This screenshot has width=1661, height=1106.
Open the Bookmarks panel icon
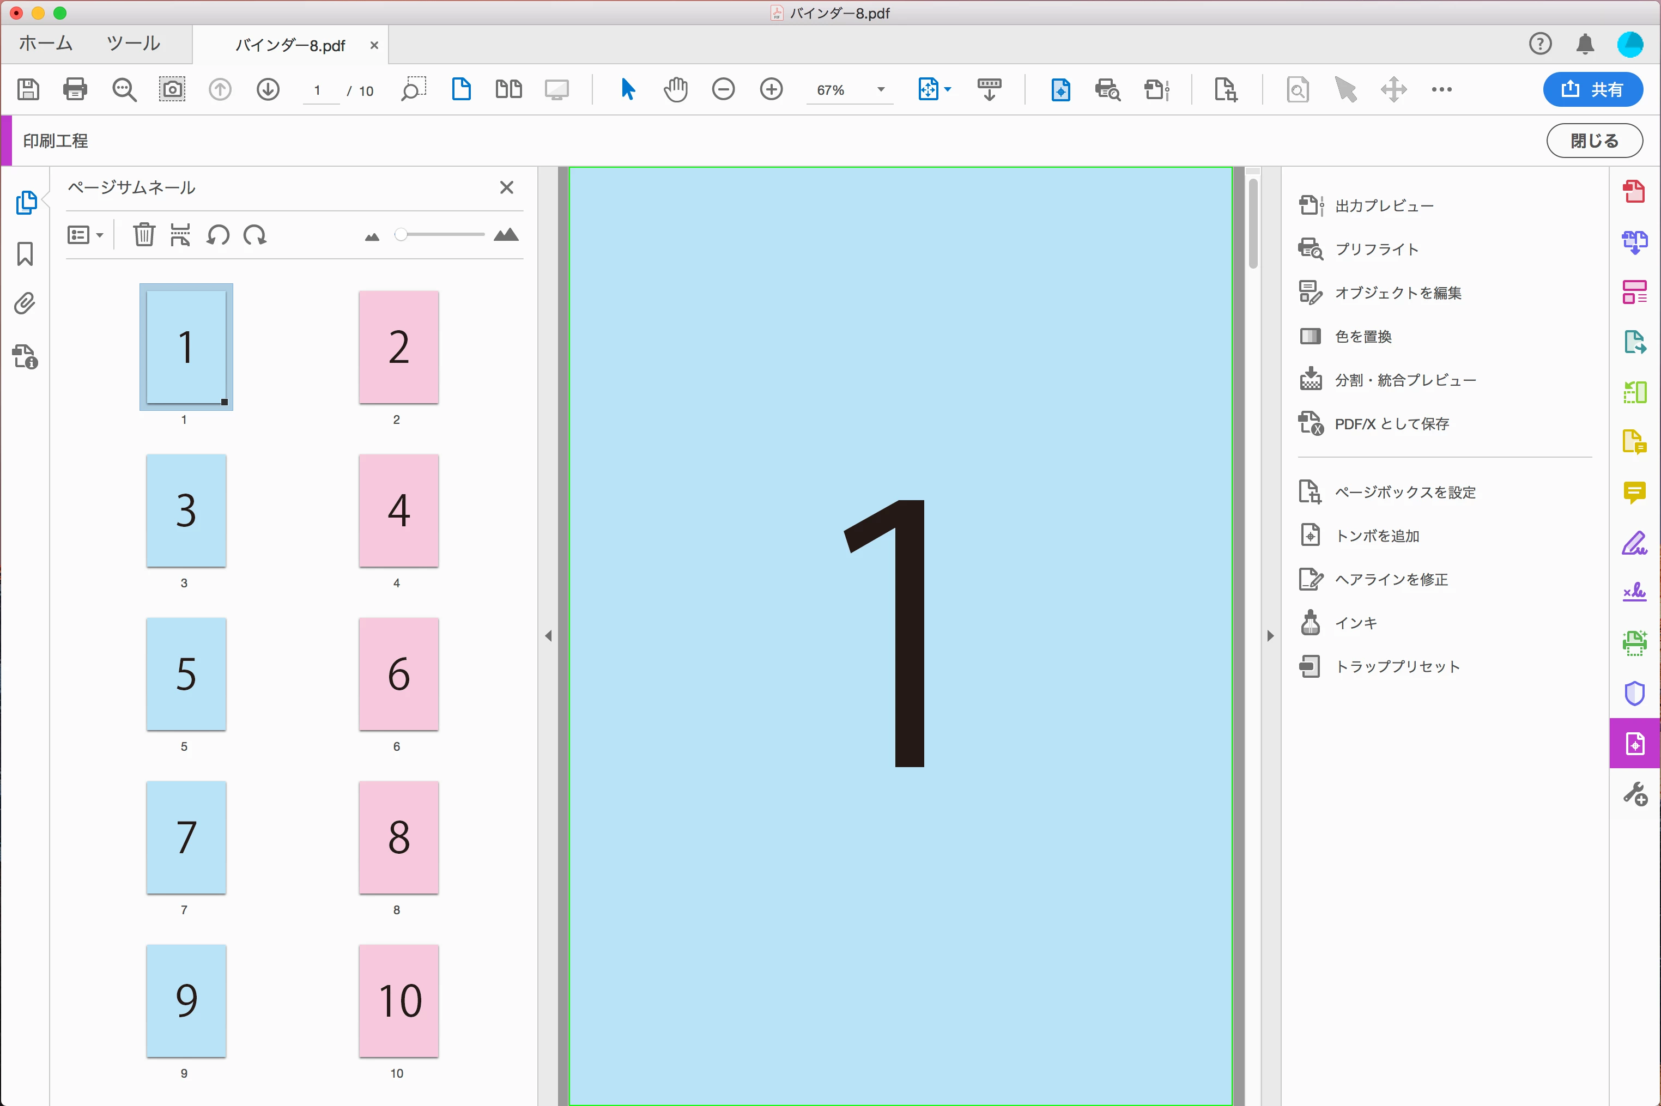[x=26, y=254]
